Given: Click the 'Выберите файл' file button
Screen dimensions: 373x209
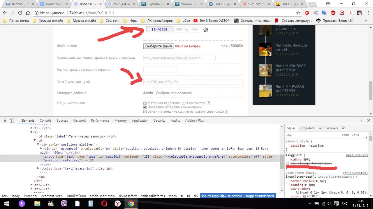Looking at the screenshot, I should pyautogui.click(x=159, y=46).
